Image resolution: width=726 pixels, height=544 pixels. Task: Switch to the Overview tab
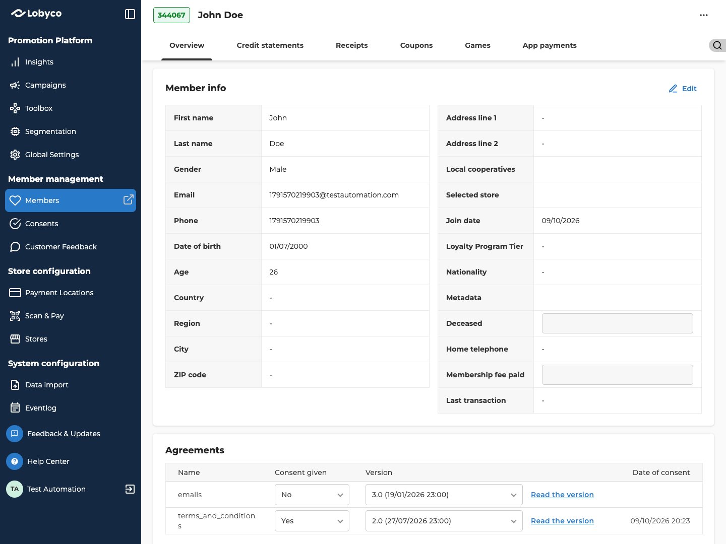click(187, 45)
